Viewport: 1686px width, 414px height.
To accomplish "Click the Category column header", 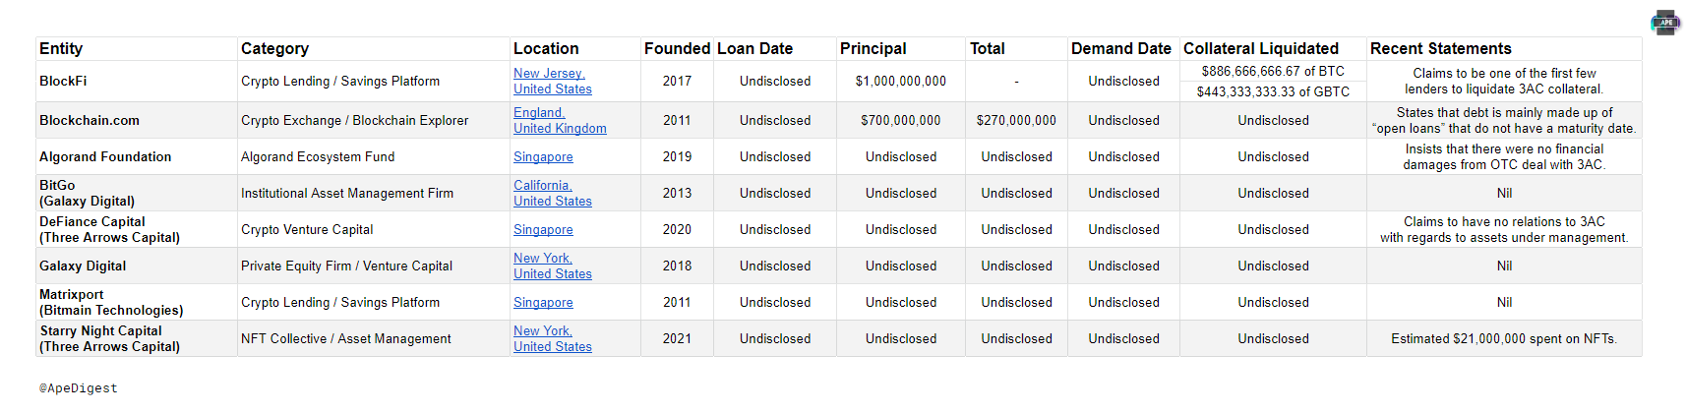I will 274,48.
